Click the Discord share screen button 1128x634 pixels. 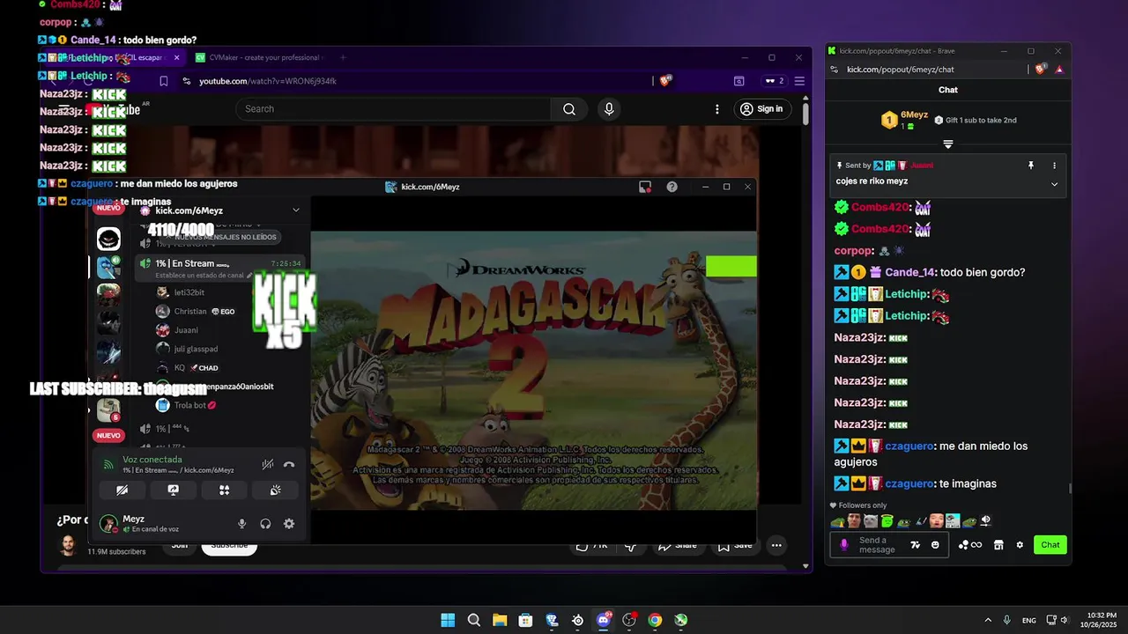pyautogui.click(x=174, y=490)
